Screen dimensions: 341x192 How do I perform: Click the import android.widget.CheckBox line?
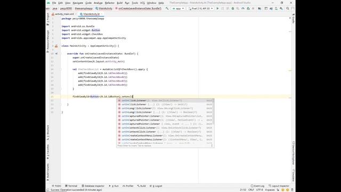pos(82,34)
